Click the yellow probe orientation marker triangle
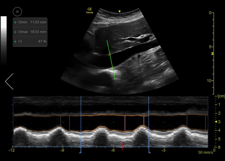The image size is (225, 161). coord(119,11)
